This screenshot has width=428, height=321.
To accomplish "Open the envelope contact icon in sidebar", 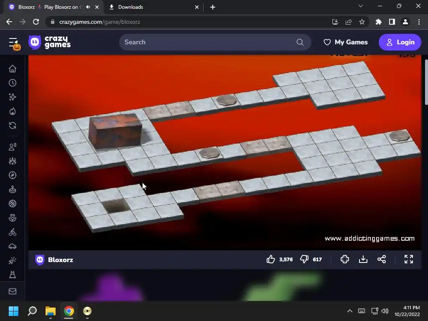I will pyautogui.click(x=12, y=291).
